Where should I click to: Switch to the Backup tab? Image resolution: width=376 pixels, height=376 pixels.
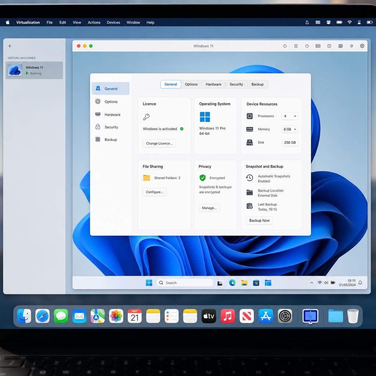coord(257,84)
